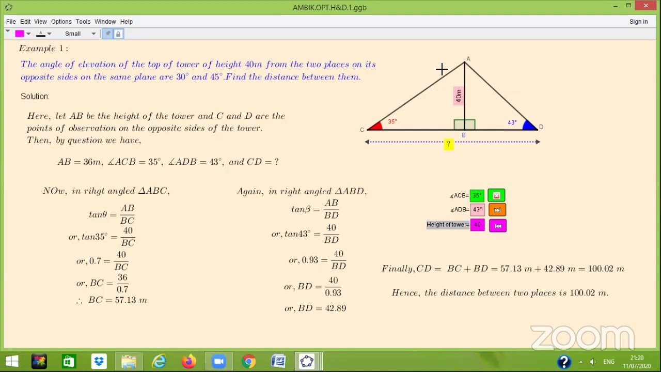This screenshot has width=661, height=372.
Task: Click the blue problem statement text
Action: click(198, 71)
